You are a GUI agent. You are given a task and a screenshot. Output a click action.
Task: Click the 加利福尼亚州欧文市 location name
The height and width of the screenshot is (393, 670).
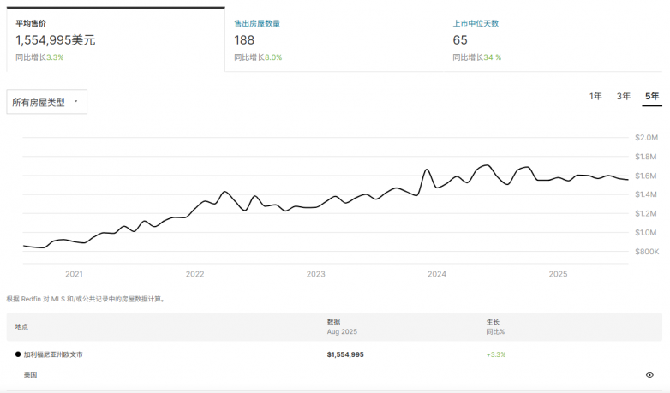[53, 354]
